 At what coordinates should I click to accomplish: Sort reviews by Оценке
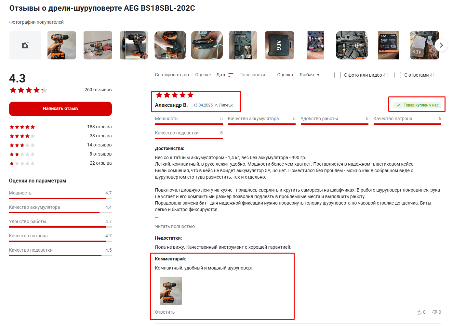203,75
